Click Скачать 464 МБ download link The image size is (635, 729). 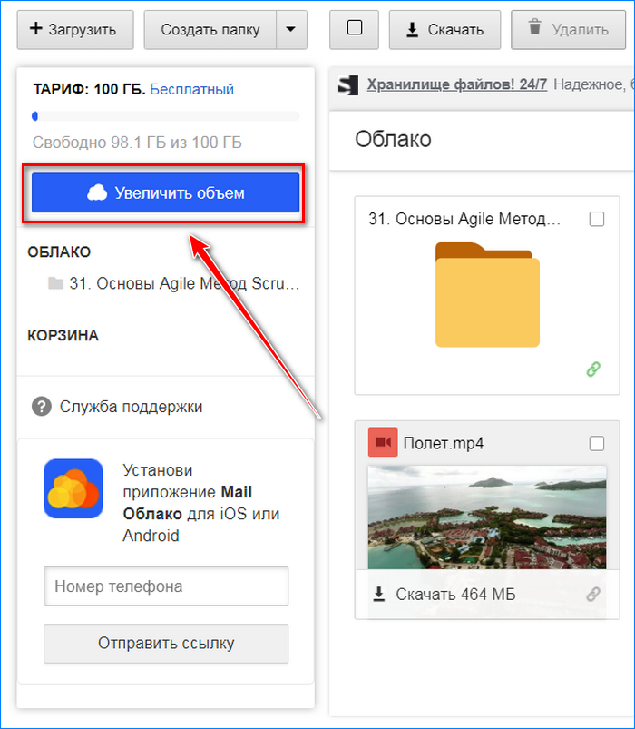pyautogui.click(x=444, y=594)
